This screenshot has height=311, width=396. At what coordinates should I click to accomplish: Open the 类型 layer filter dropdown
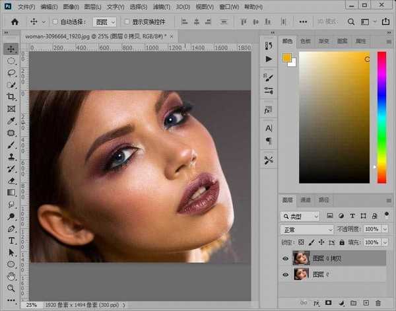[301, 216]
